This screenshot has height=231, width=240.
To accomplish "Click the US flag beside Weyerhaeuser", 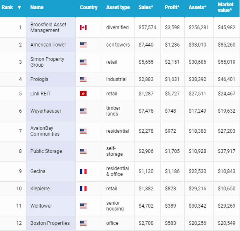I will tap(83, 111).
